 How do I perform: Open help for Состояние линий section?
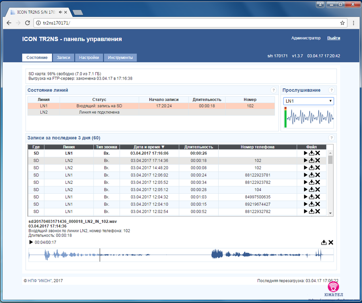274,90
